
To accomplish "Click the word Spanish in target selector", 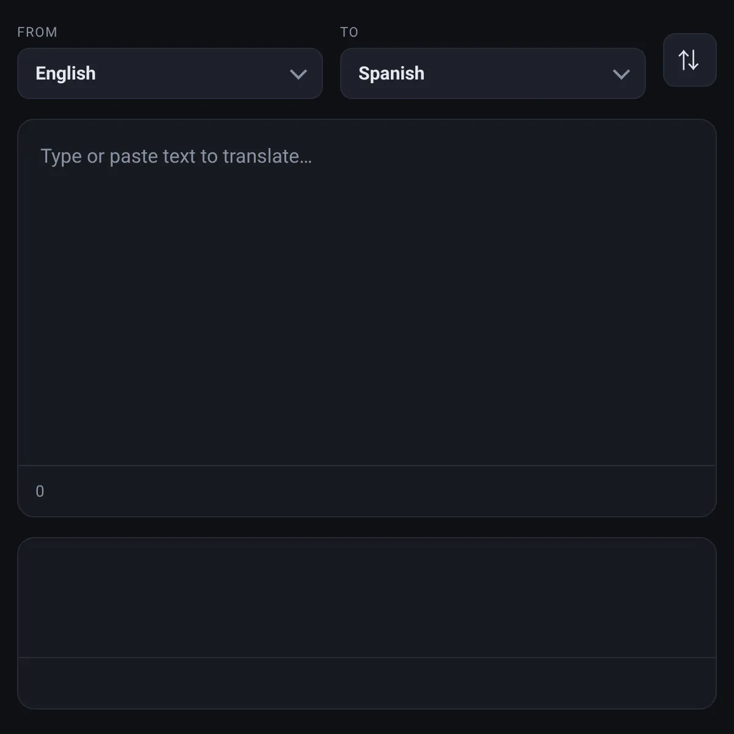I will (x=391, y=73).
